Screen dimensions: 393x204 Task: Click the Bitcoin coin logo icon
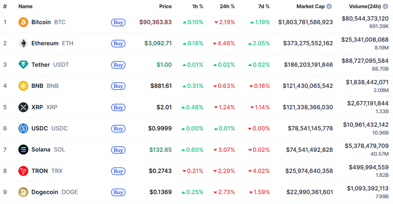click(x=23, y=22)
